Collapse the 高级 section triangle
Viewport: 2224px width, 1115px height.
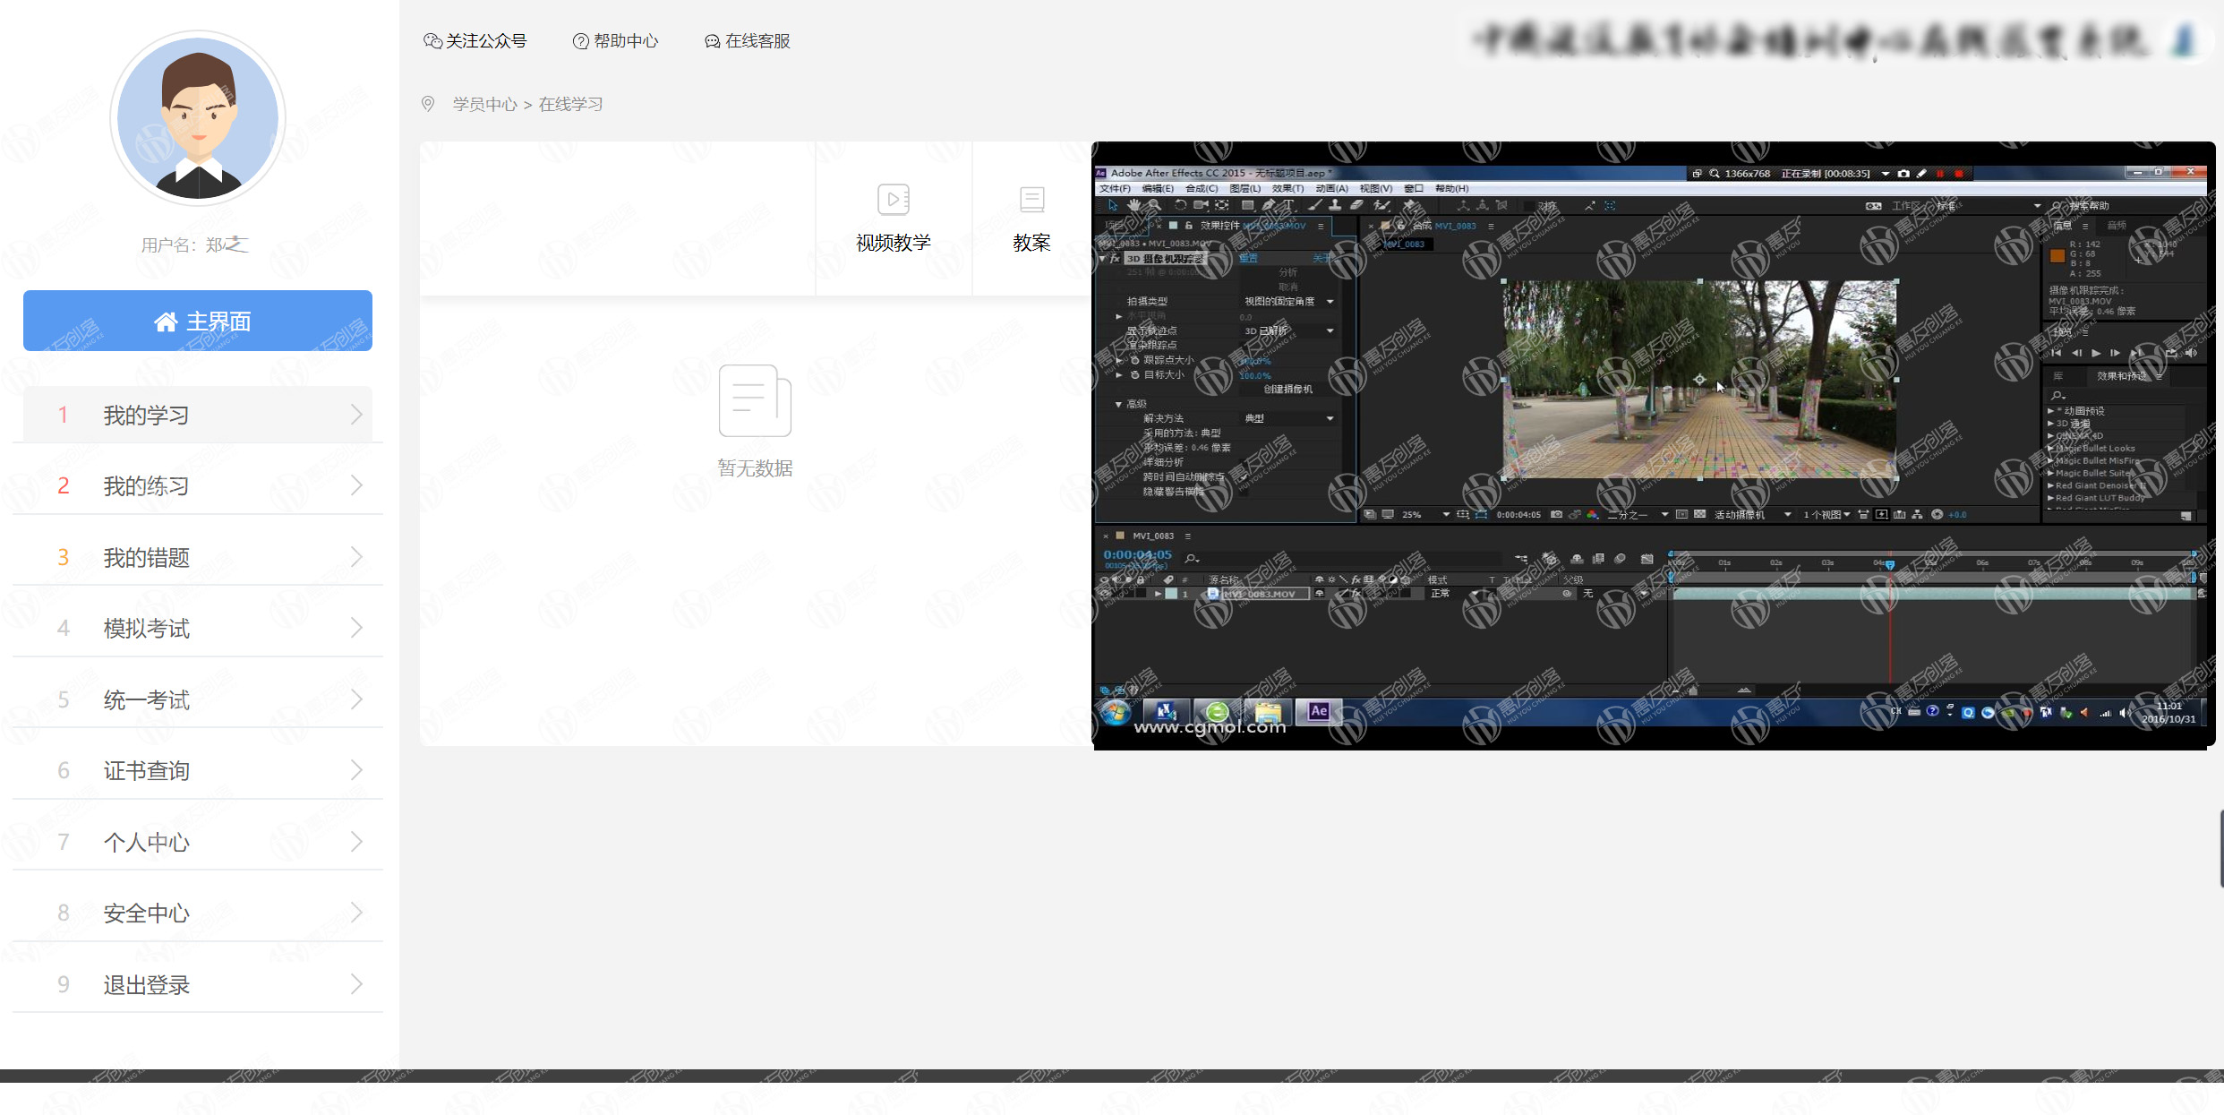(x=1118, y=404)
